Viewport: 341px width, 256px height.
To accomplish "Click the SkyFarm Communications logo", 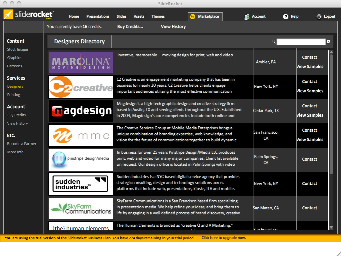I will click(x=81, y=209).
